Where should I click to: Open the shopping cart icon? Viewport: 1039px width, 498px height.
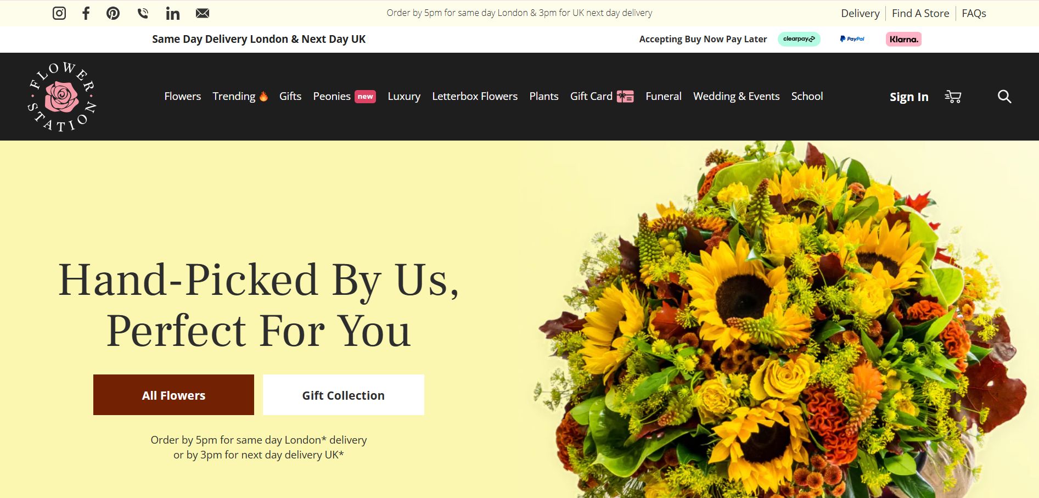pyautogui.click(x=953, y=97)
